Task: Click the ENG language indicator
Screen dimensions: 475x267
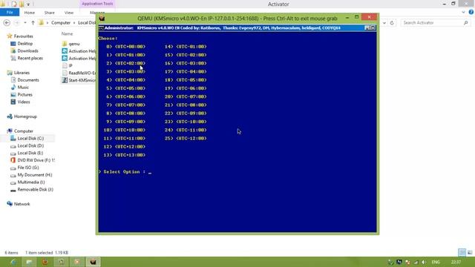Action: tap(436, 262)
